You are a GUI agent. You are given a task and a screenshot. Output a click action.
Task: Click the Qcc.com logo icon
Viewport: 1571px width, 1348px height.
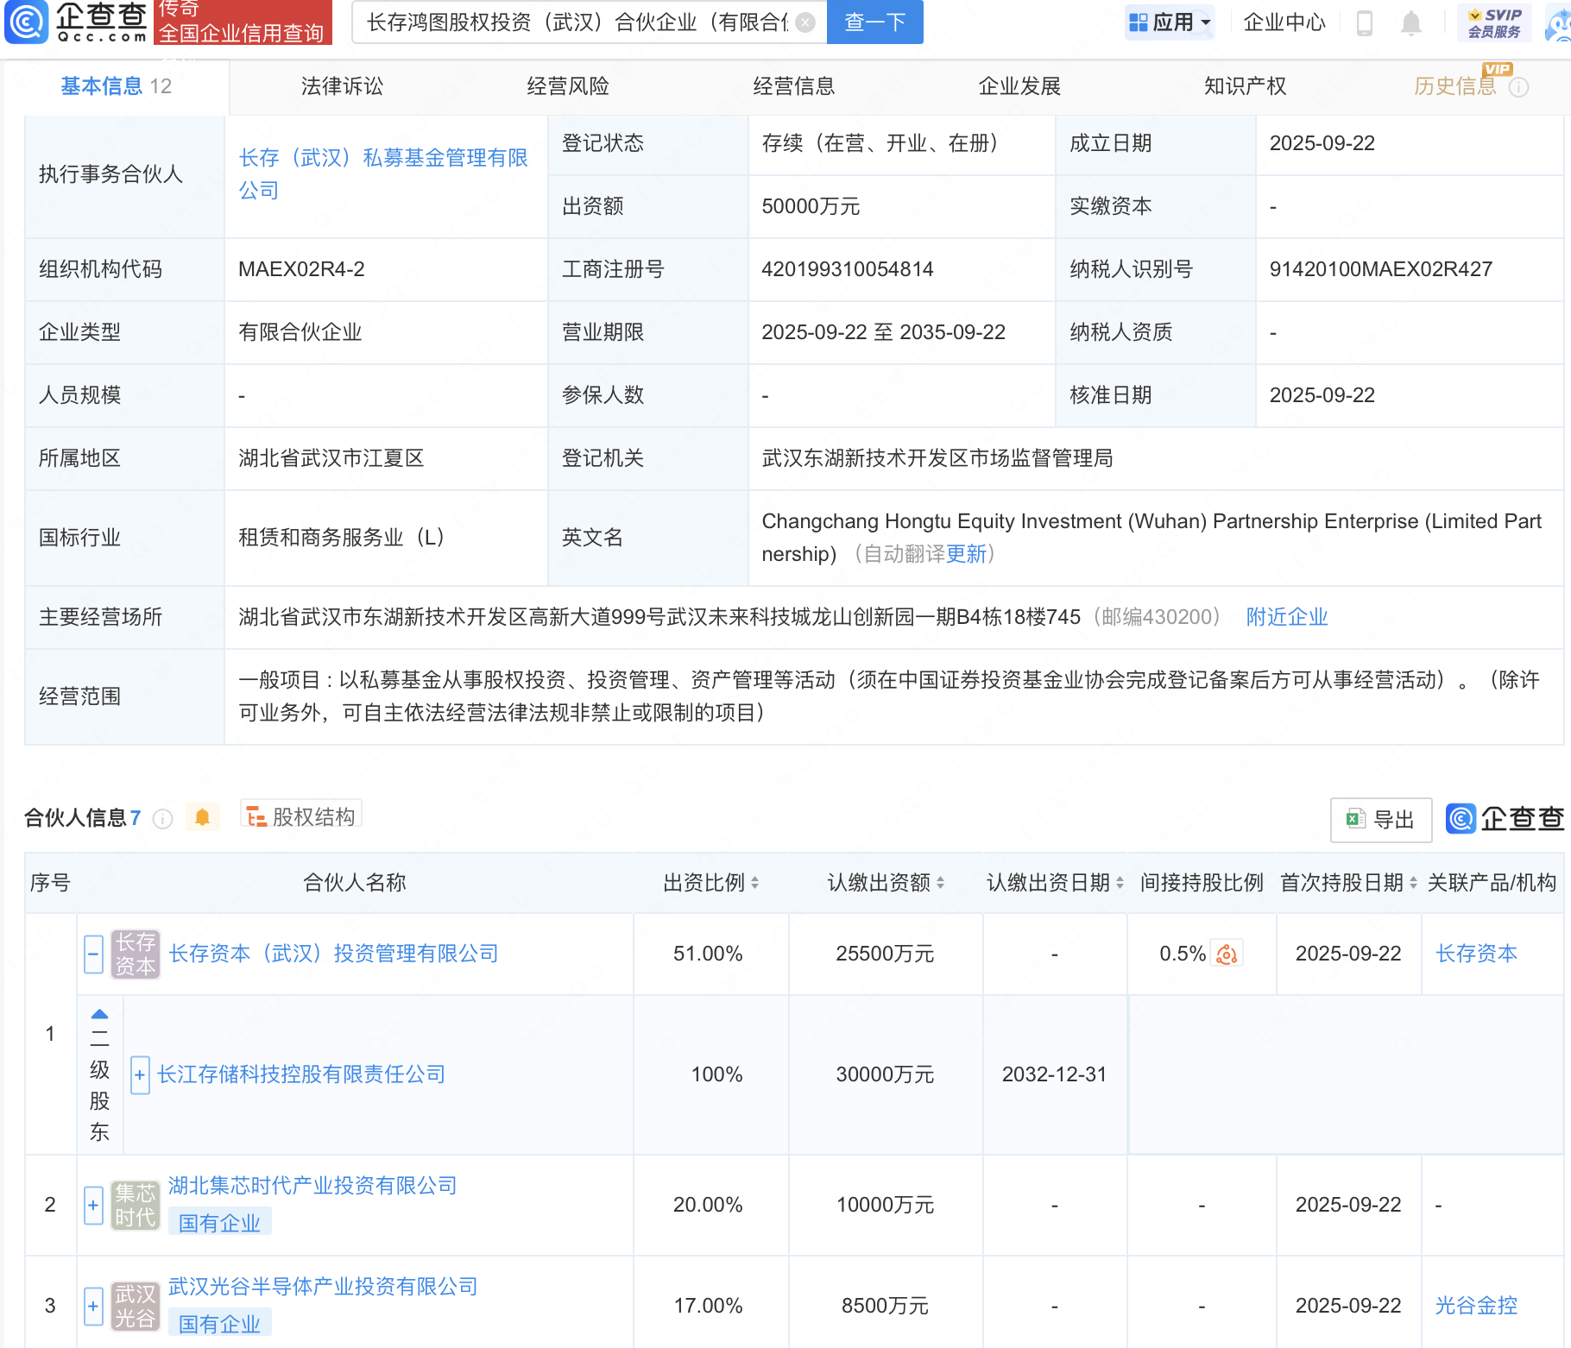[27, 22]
